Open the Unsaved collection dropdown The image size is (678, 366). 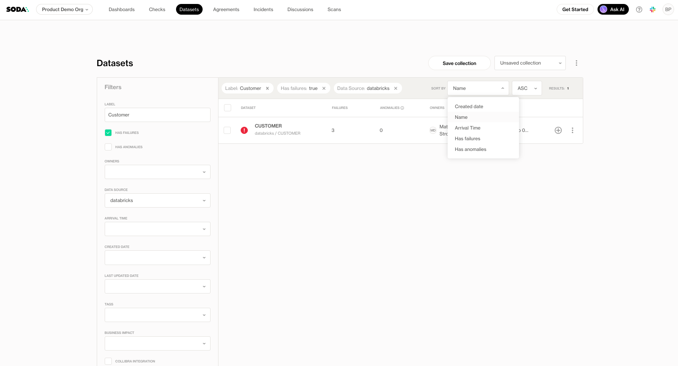click(530, 63)
